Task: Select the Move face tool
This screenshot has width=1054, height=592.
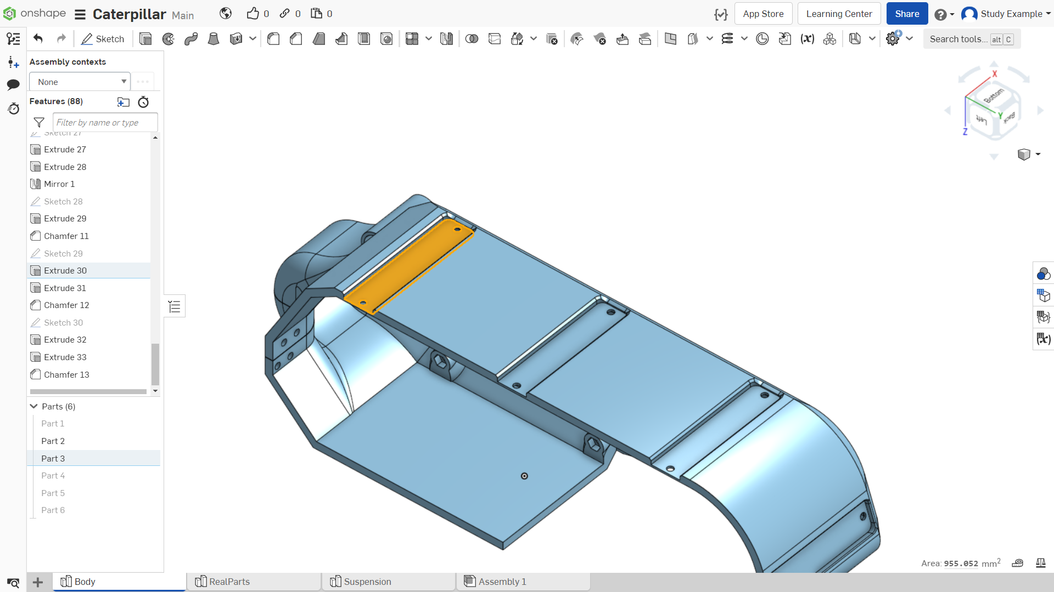Action: pyautogui.click(x=623, y=39)
